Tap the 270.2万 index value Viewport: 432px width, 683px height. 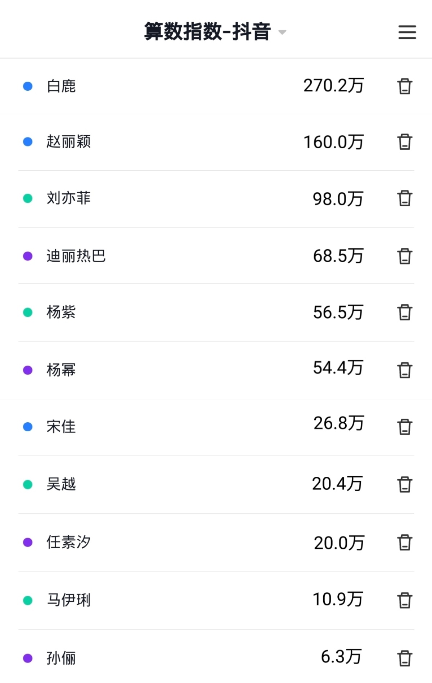pos(333,86)
